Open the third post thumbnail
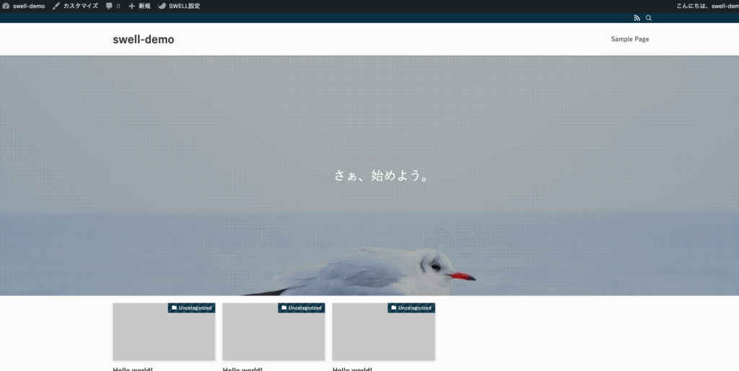This screenshot has width=739, height=371. tap(383, 335)
